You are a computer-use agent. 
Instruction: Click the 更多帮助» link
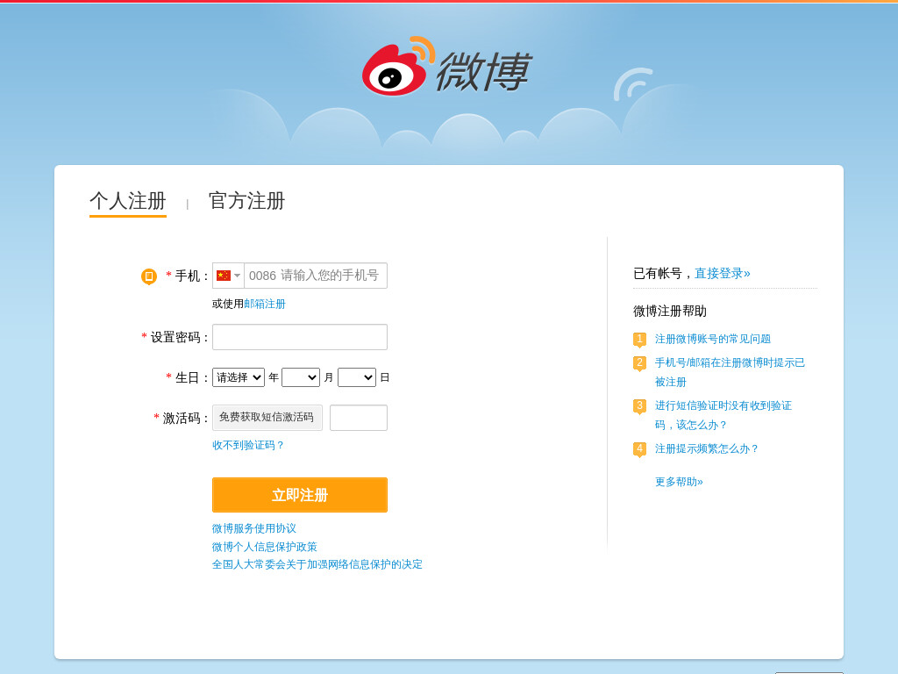679,482
